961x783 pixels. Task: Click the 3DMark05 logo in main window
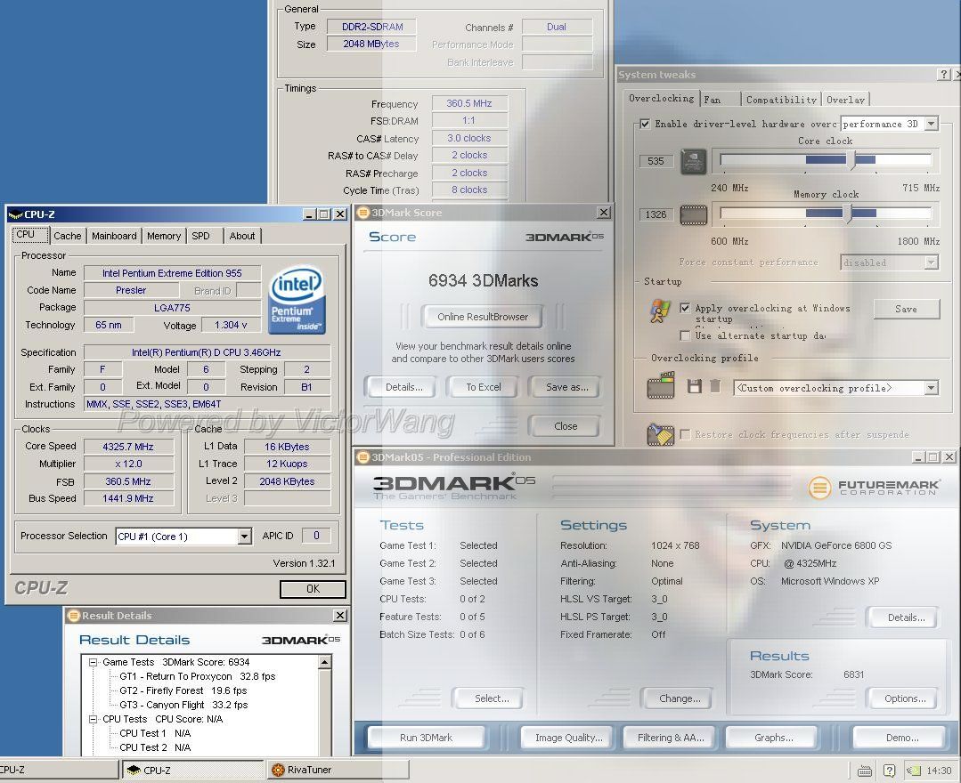pyautogui.click(x=454, y=487)
